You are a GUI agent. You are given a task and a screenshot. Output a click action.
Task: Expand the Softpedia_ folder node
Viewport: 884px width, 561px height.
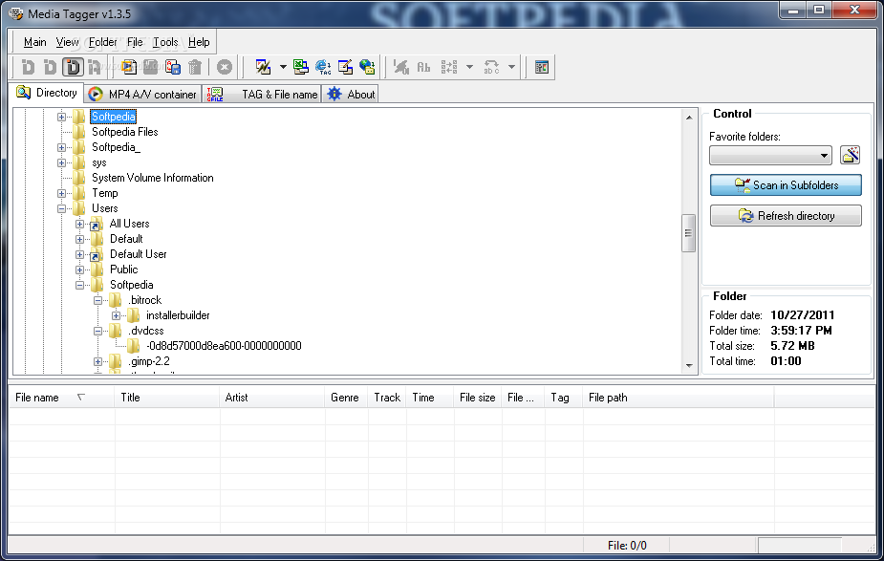coord(61,147)
